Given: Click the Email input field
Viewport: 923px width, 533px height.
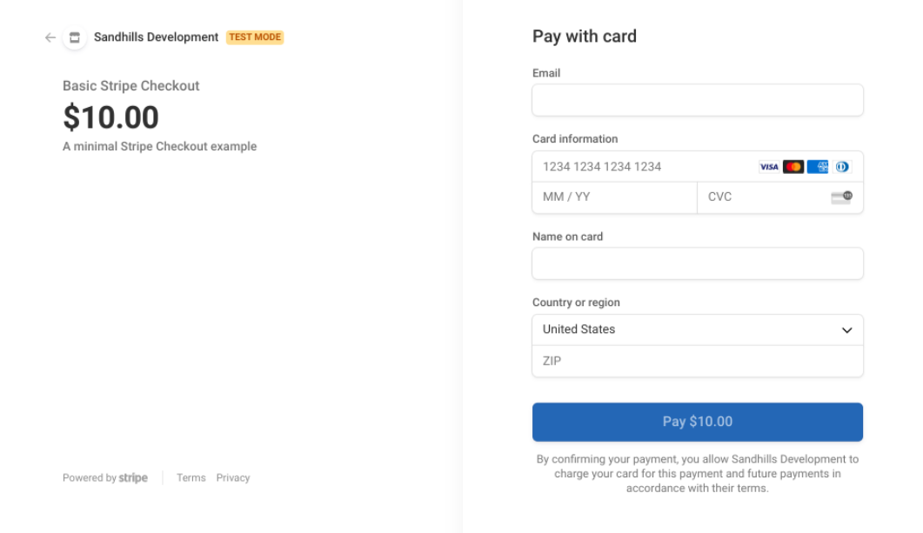Looking at the screenshot, I should (697, 100).
